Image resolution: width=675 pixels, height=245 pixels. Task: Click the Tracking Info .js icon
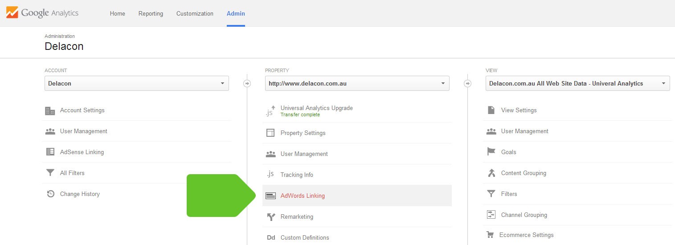(x=270, y=175)
